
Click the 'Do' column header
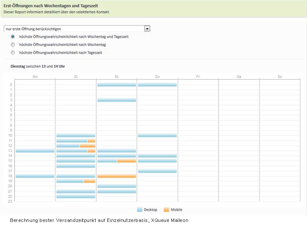(x=157, y=77)
